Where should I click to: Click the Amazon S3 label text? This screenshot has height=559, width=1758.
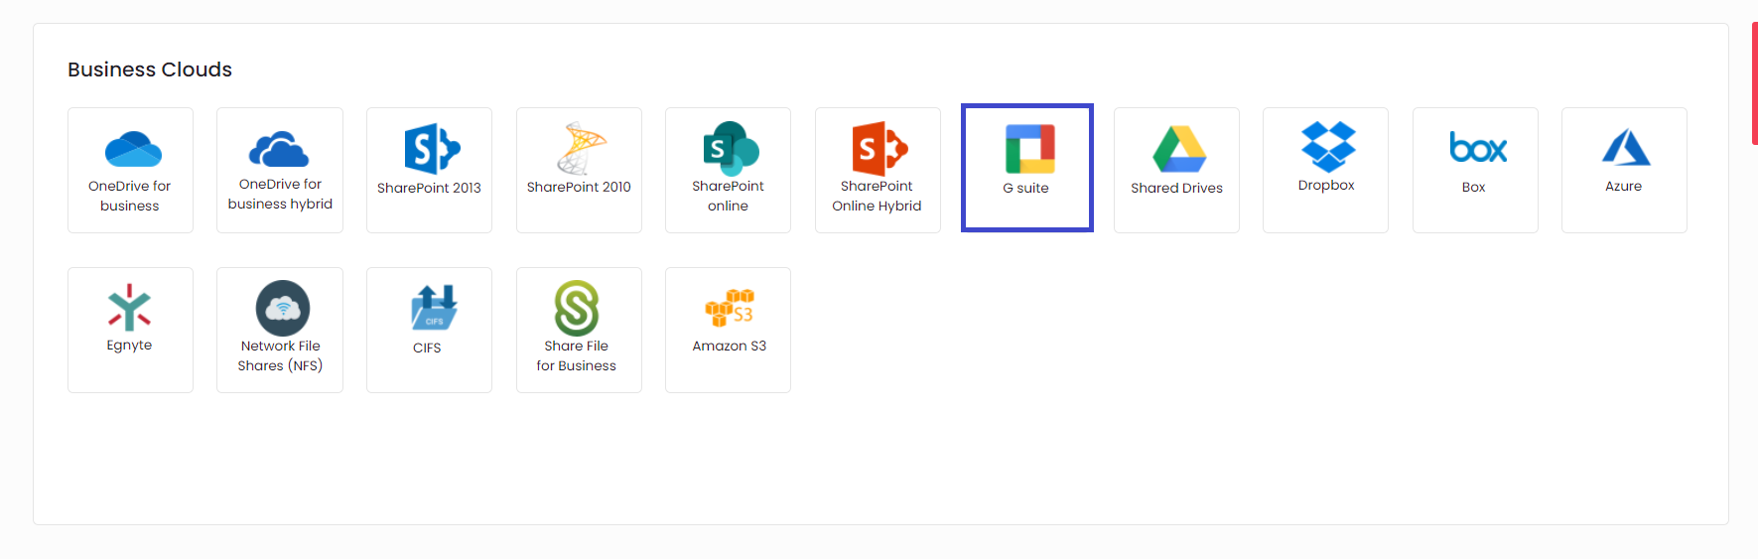click(x=730, y=346)
